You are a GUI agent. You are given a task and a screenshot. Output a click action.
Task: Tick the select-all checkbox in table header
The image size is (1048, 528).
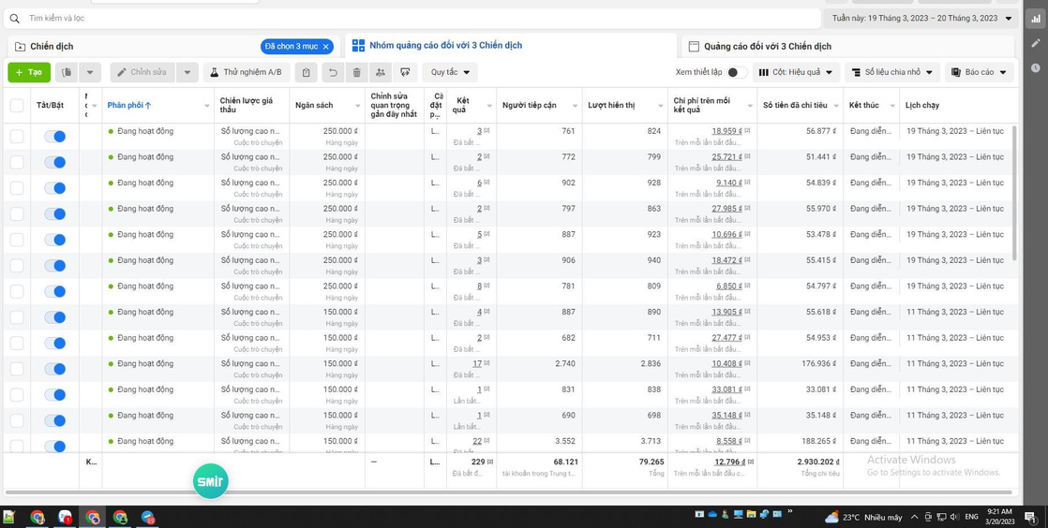click(17, 106)
